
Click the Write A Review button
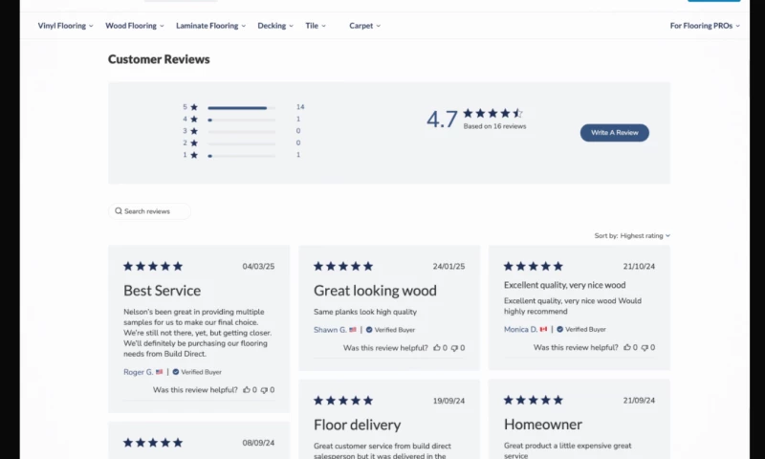614,132
